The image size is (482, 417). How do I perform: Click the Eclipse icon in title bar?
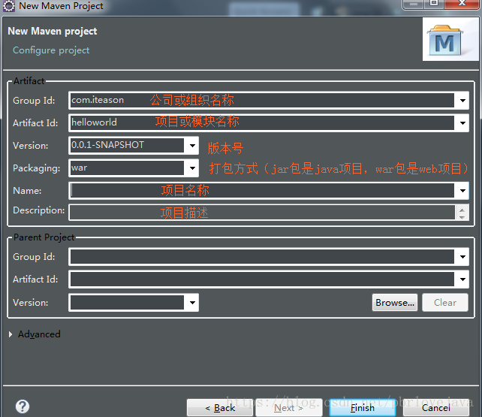tap(8, 6)
